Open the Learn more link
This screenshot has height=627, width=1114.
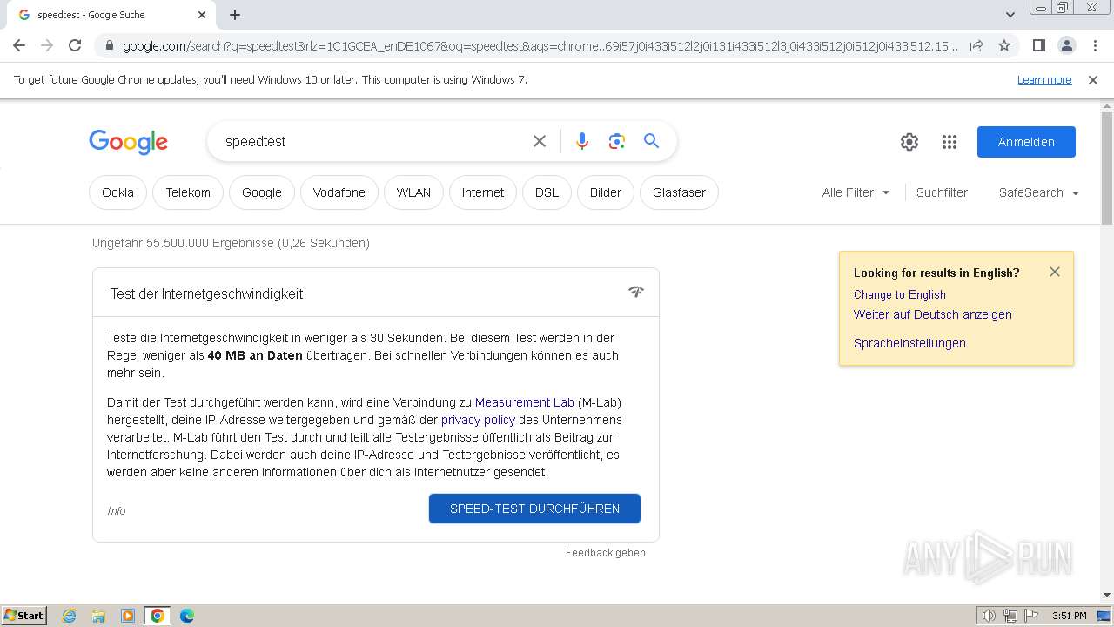(x=1044, y=80)
